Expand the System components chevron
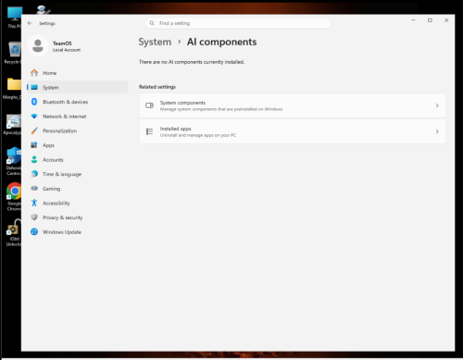Screen dimensions: 463x360 (x=437, y=106)
